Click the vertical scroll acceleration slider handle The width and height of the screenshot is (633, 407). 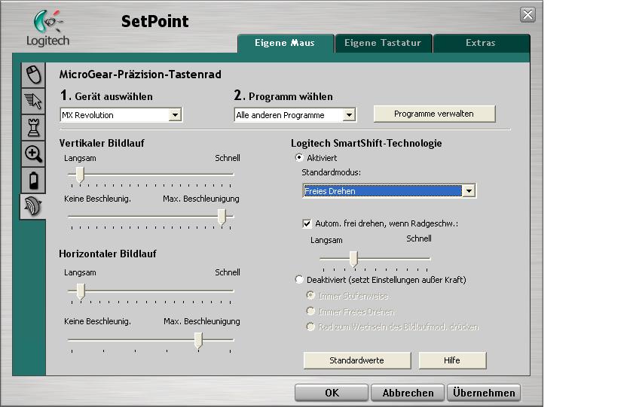(222, 217)
